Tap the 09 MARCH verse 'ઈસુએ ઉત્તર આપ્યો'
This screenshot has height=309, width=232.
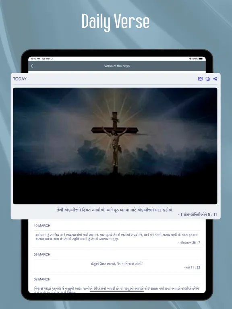pos(117,264)
